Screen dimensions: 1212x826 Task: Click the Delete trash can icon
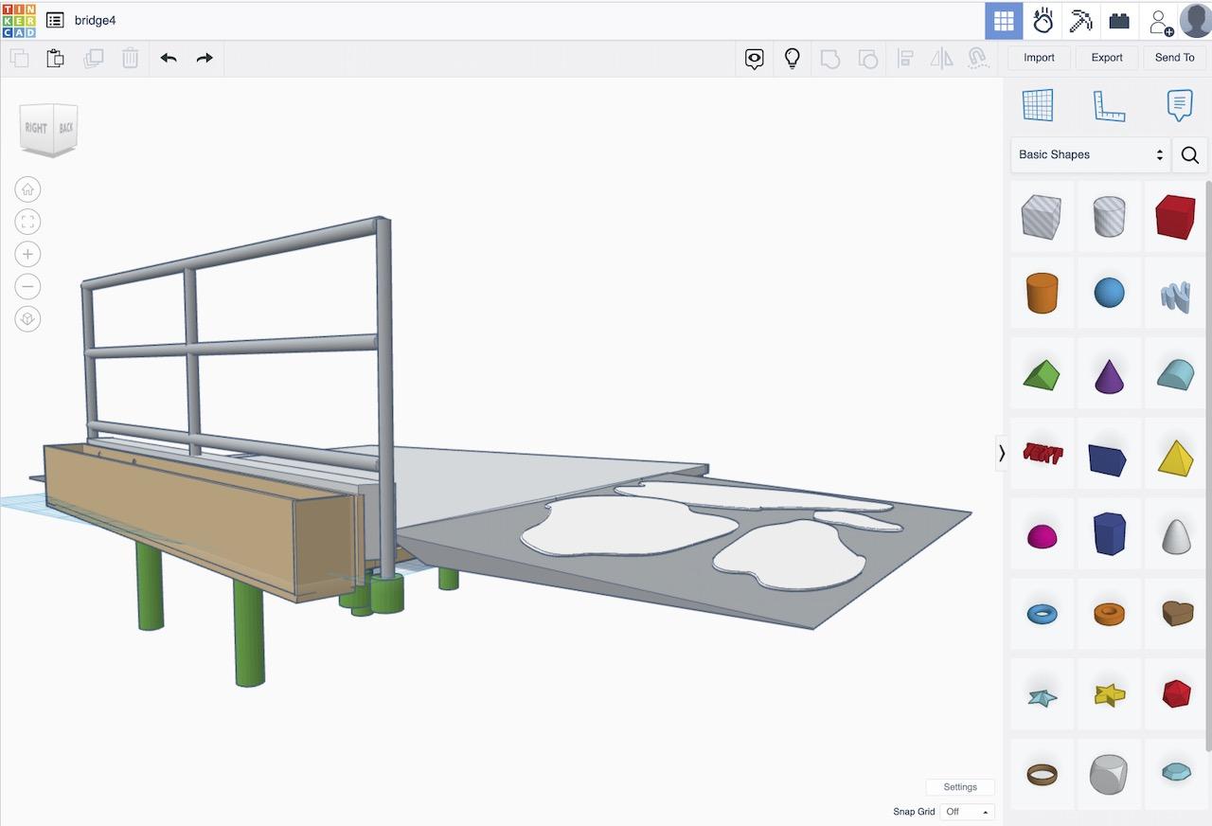(x=131, y=58)
